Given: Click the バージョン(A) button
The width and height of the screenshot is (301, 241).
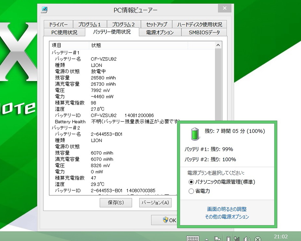Looking at the screenshot, I should point(155,203).
